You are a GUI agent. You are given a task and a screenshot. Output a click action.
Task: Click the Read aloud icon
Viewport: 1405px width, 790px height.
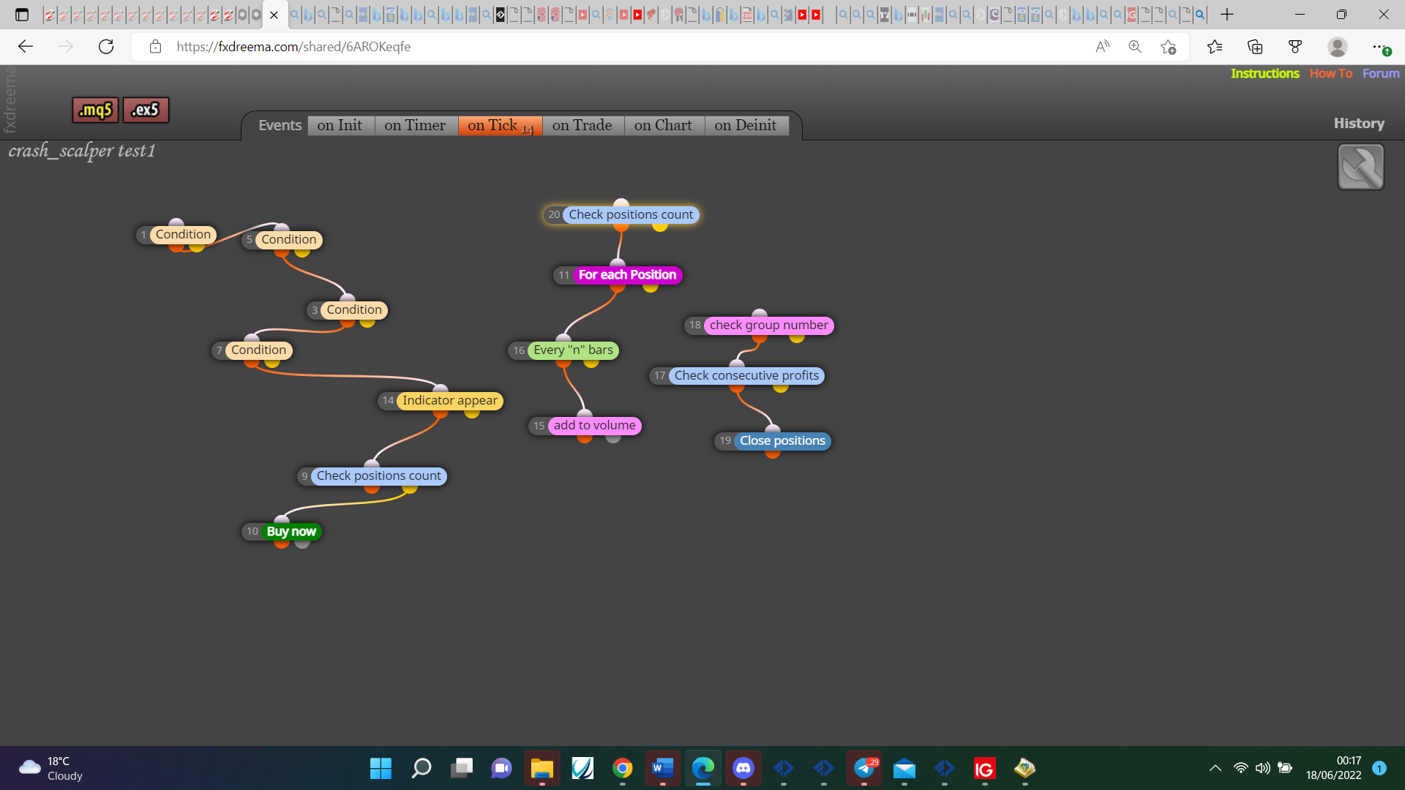[x=1102, y=47]
